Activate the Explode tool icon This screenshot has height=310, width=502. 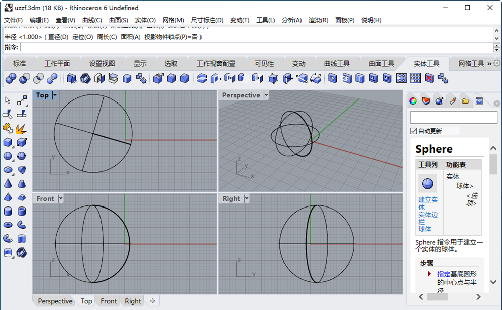(21, 129)
